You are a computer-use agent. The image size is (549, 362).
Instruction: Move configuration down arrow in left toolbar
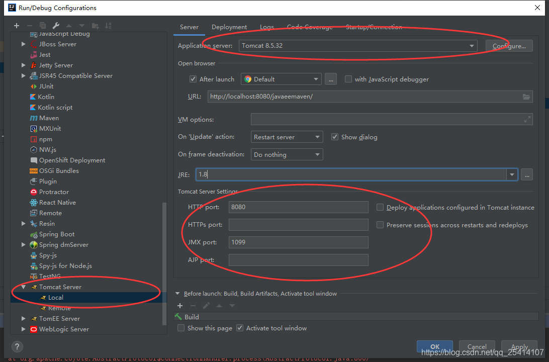82,26
